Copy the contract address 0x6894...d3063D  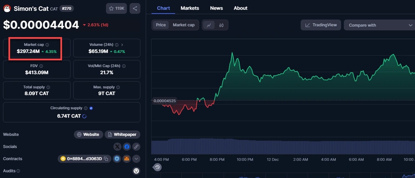tap(106, 159)
